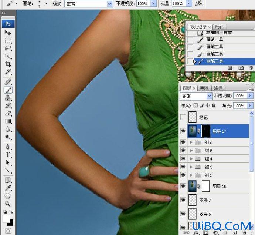Select the Blur tool

8,129
